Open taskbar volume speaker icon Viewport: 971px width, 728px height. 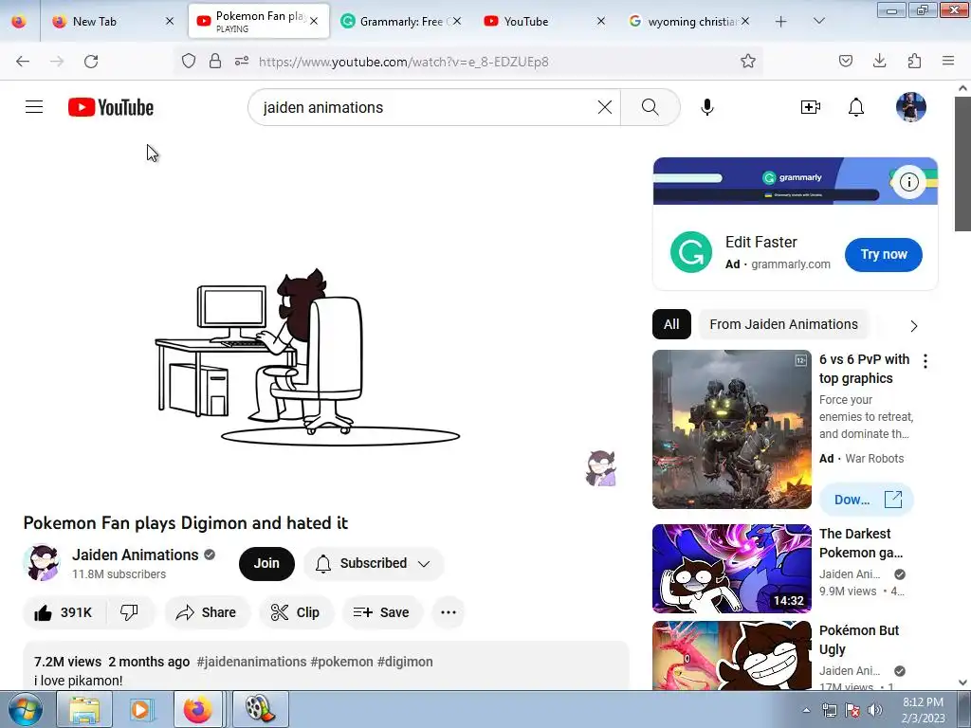click(x=875, y=710)
